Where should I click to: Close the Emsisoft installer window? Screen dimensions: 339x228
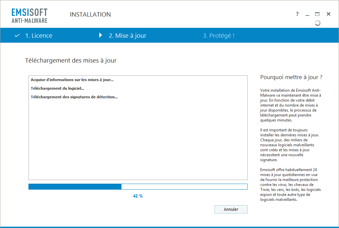click(x=328, y=14)
